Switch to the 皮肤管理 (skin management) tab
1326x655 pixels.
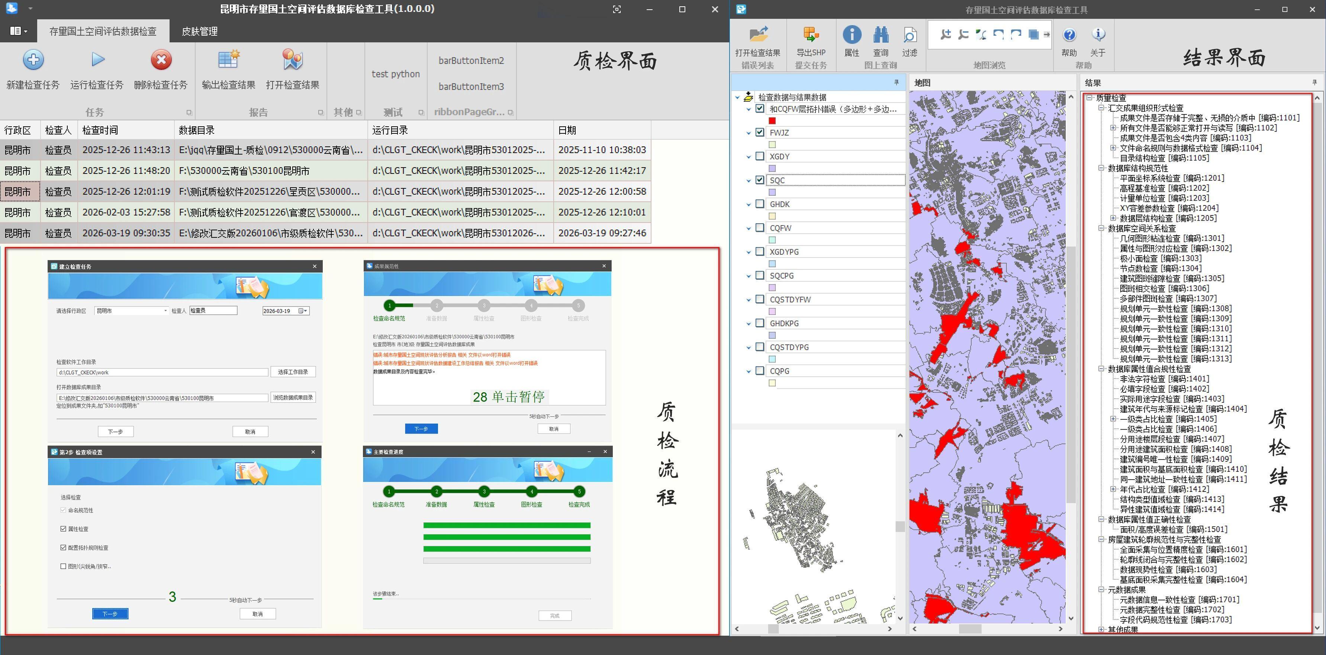(x=199, y=31)
